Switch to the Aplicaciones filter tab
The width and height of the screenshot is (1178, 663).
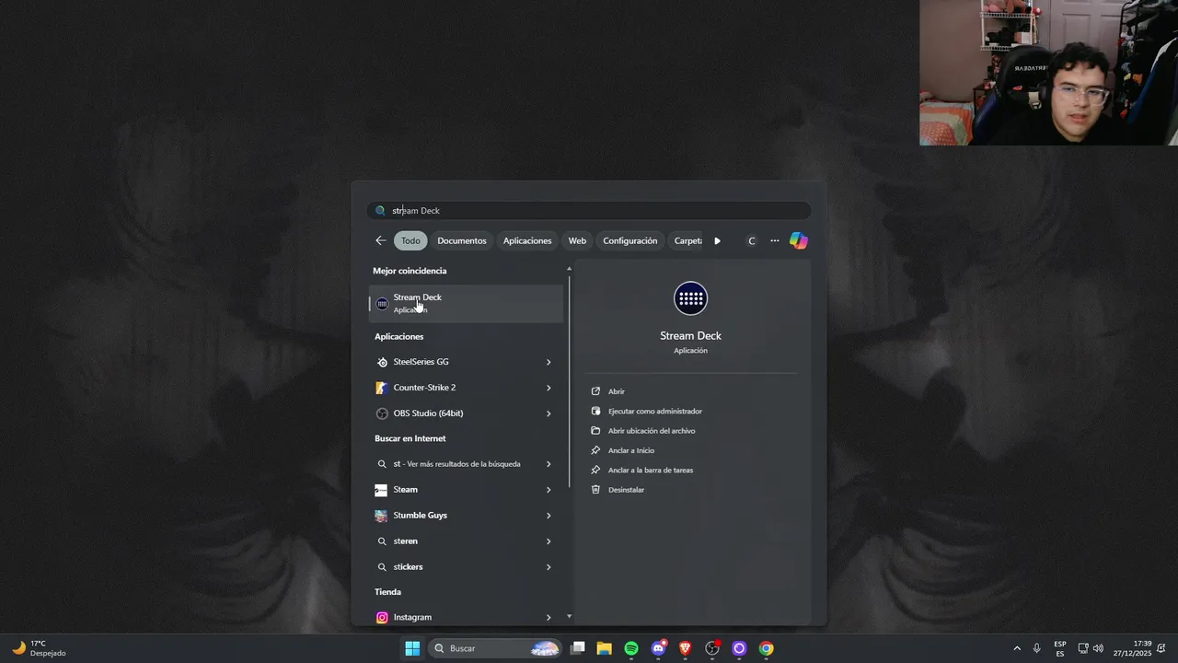pyautogui.click(x=527, y=240)
